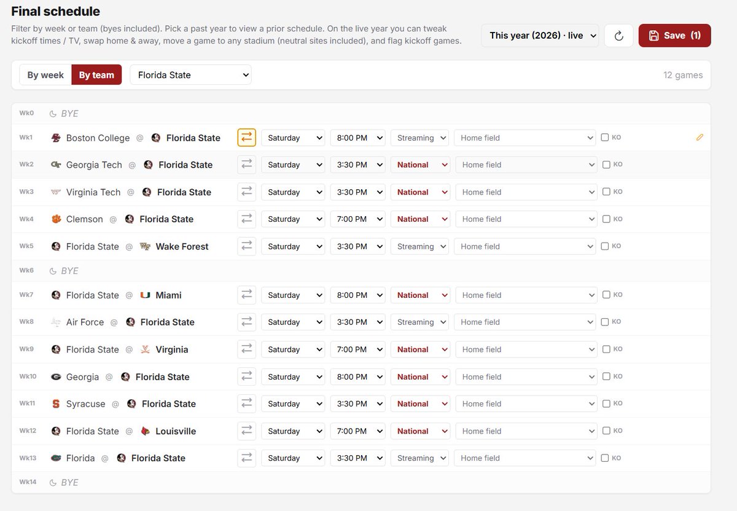Click the Georgia Tech team logo
Image resolution: width=737 pixels, height=511 pixels.
pos(56,165)
